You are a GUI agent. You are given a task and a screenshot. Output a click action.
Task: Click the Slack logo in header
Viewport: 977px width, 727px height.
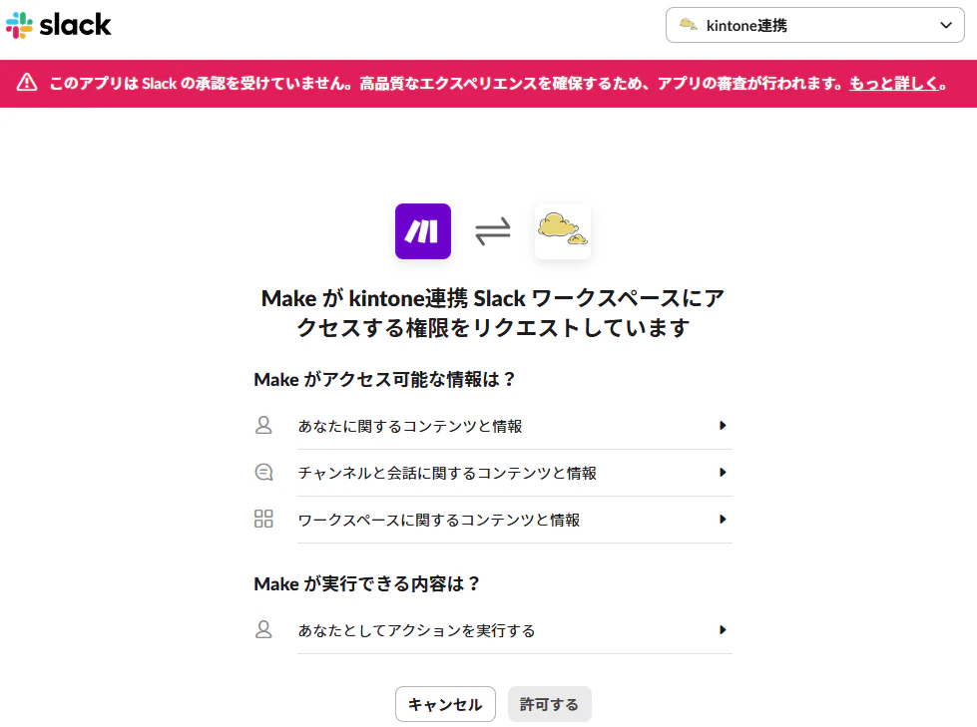coord(59,25)
